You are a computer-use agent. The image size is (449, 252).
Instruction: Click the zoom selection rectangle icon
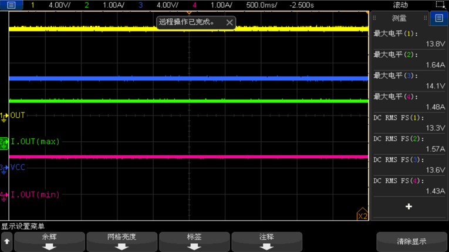(441, 5)
